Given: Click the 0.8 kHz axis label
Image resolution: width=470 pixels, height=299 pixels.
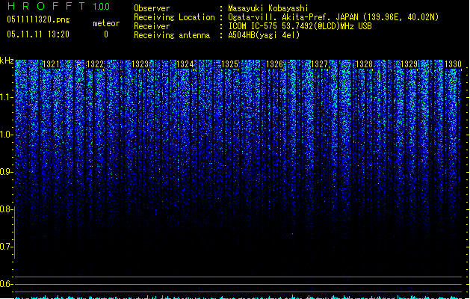Looking at the screenshot, I should pos(7,209).
